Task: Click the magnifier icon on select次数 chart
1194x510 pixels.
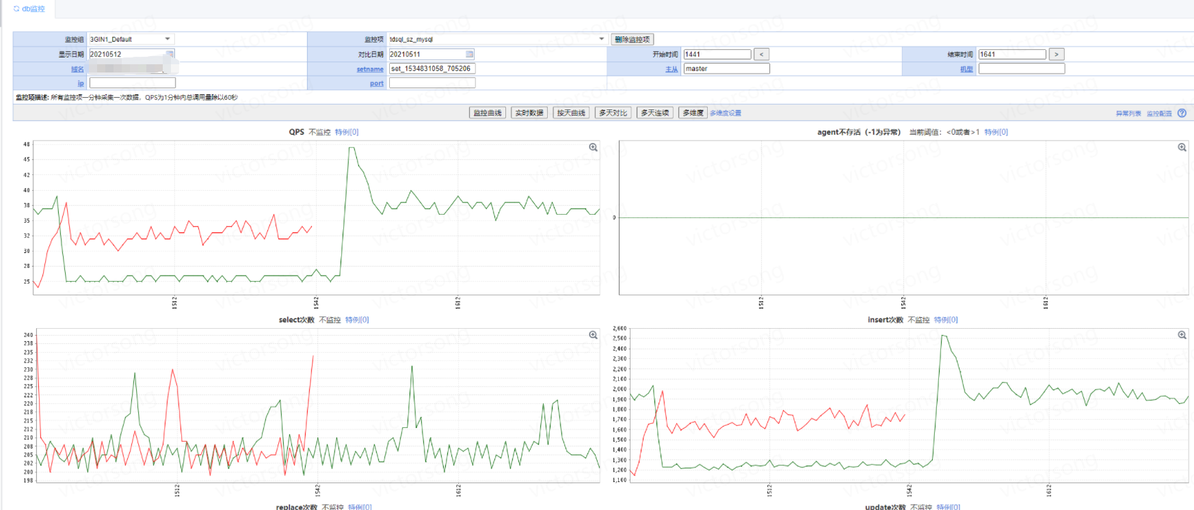Action: click(x=593, y=335)
